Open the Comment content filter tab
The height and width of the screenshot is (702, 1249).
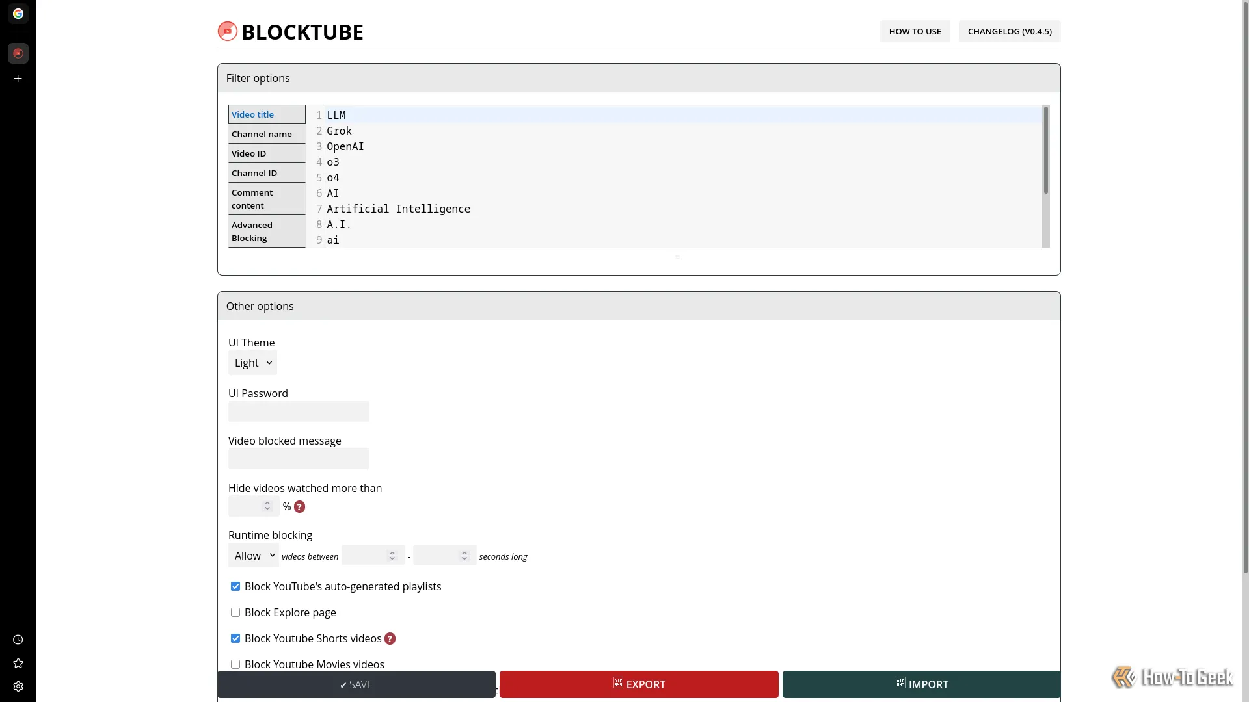[x=267, y=199]
